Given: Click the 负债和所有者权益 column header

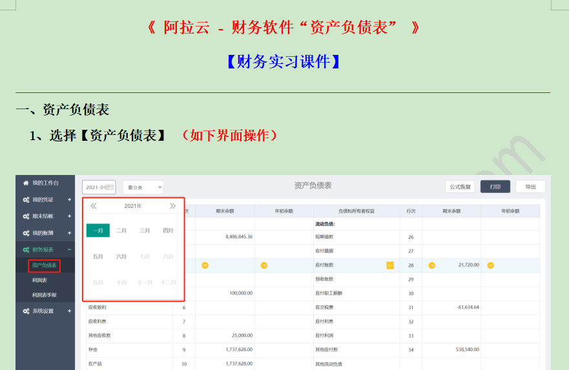Looking at the screenshot, I should click(x=357, y=211).
